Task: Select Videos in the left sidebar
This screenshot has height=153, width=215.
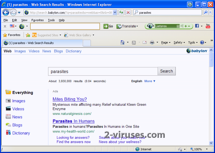Action: point(18,109)
